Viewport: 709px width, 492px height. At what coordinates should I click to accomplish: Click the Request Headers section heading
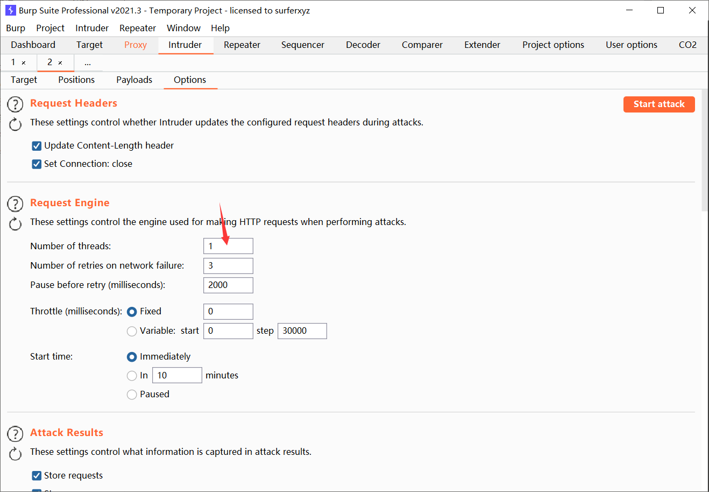click(74, 103)
